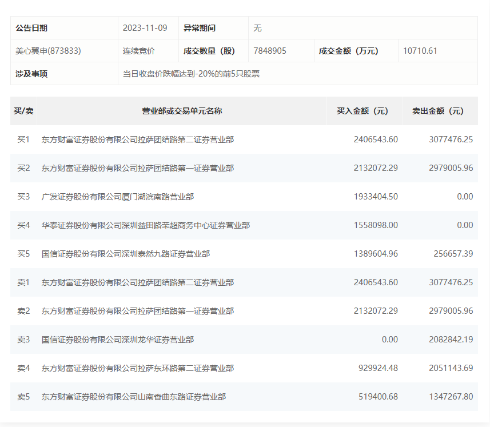Select the 无 value beside 异常期间

(257, 28)
